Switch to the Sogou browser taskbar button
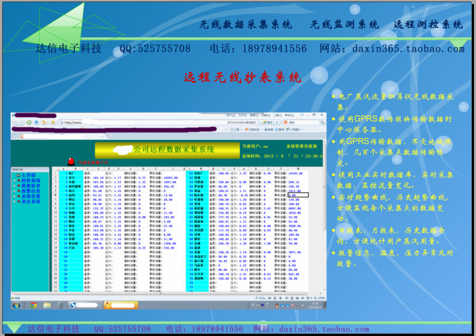 pos(85,305)
